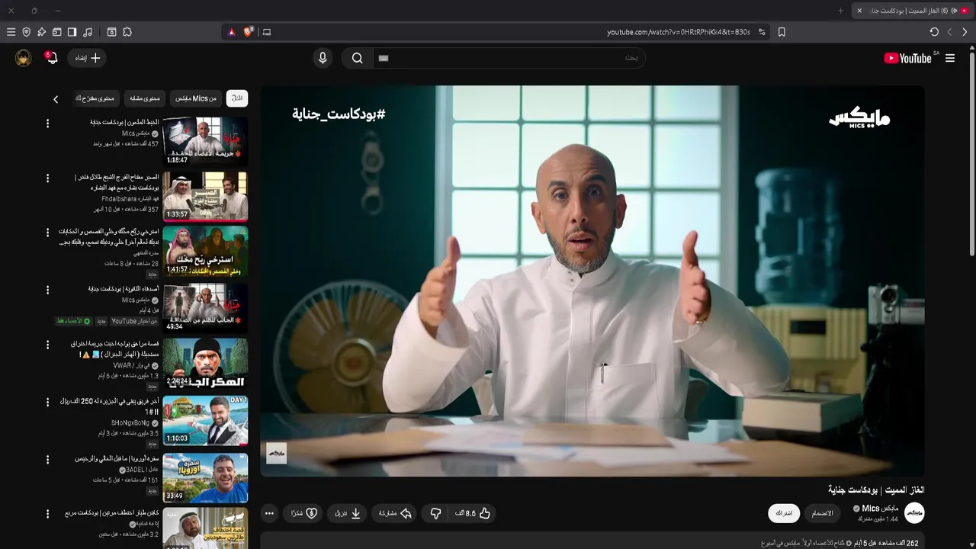Open the extensions puzzle icon

(x=127, y=32)
